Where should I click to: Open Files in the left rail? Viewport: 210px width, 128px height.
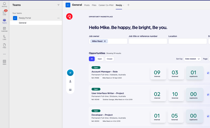(4, 46)
